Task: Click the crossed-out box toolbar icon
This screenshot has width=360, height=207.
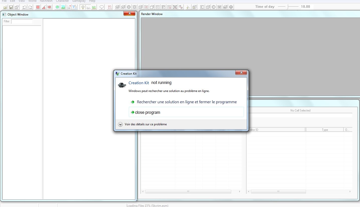Action: click(x=175, y=7)
